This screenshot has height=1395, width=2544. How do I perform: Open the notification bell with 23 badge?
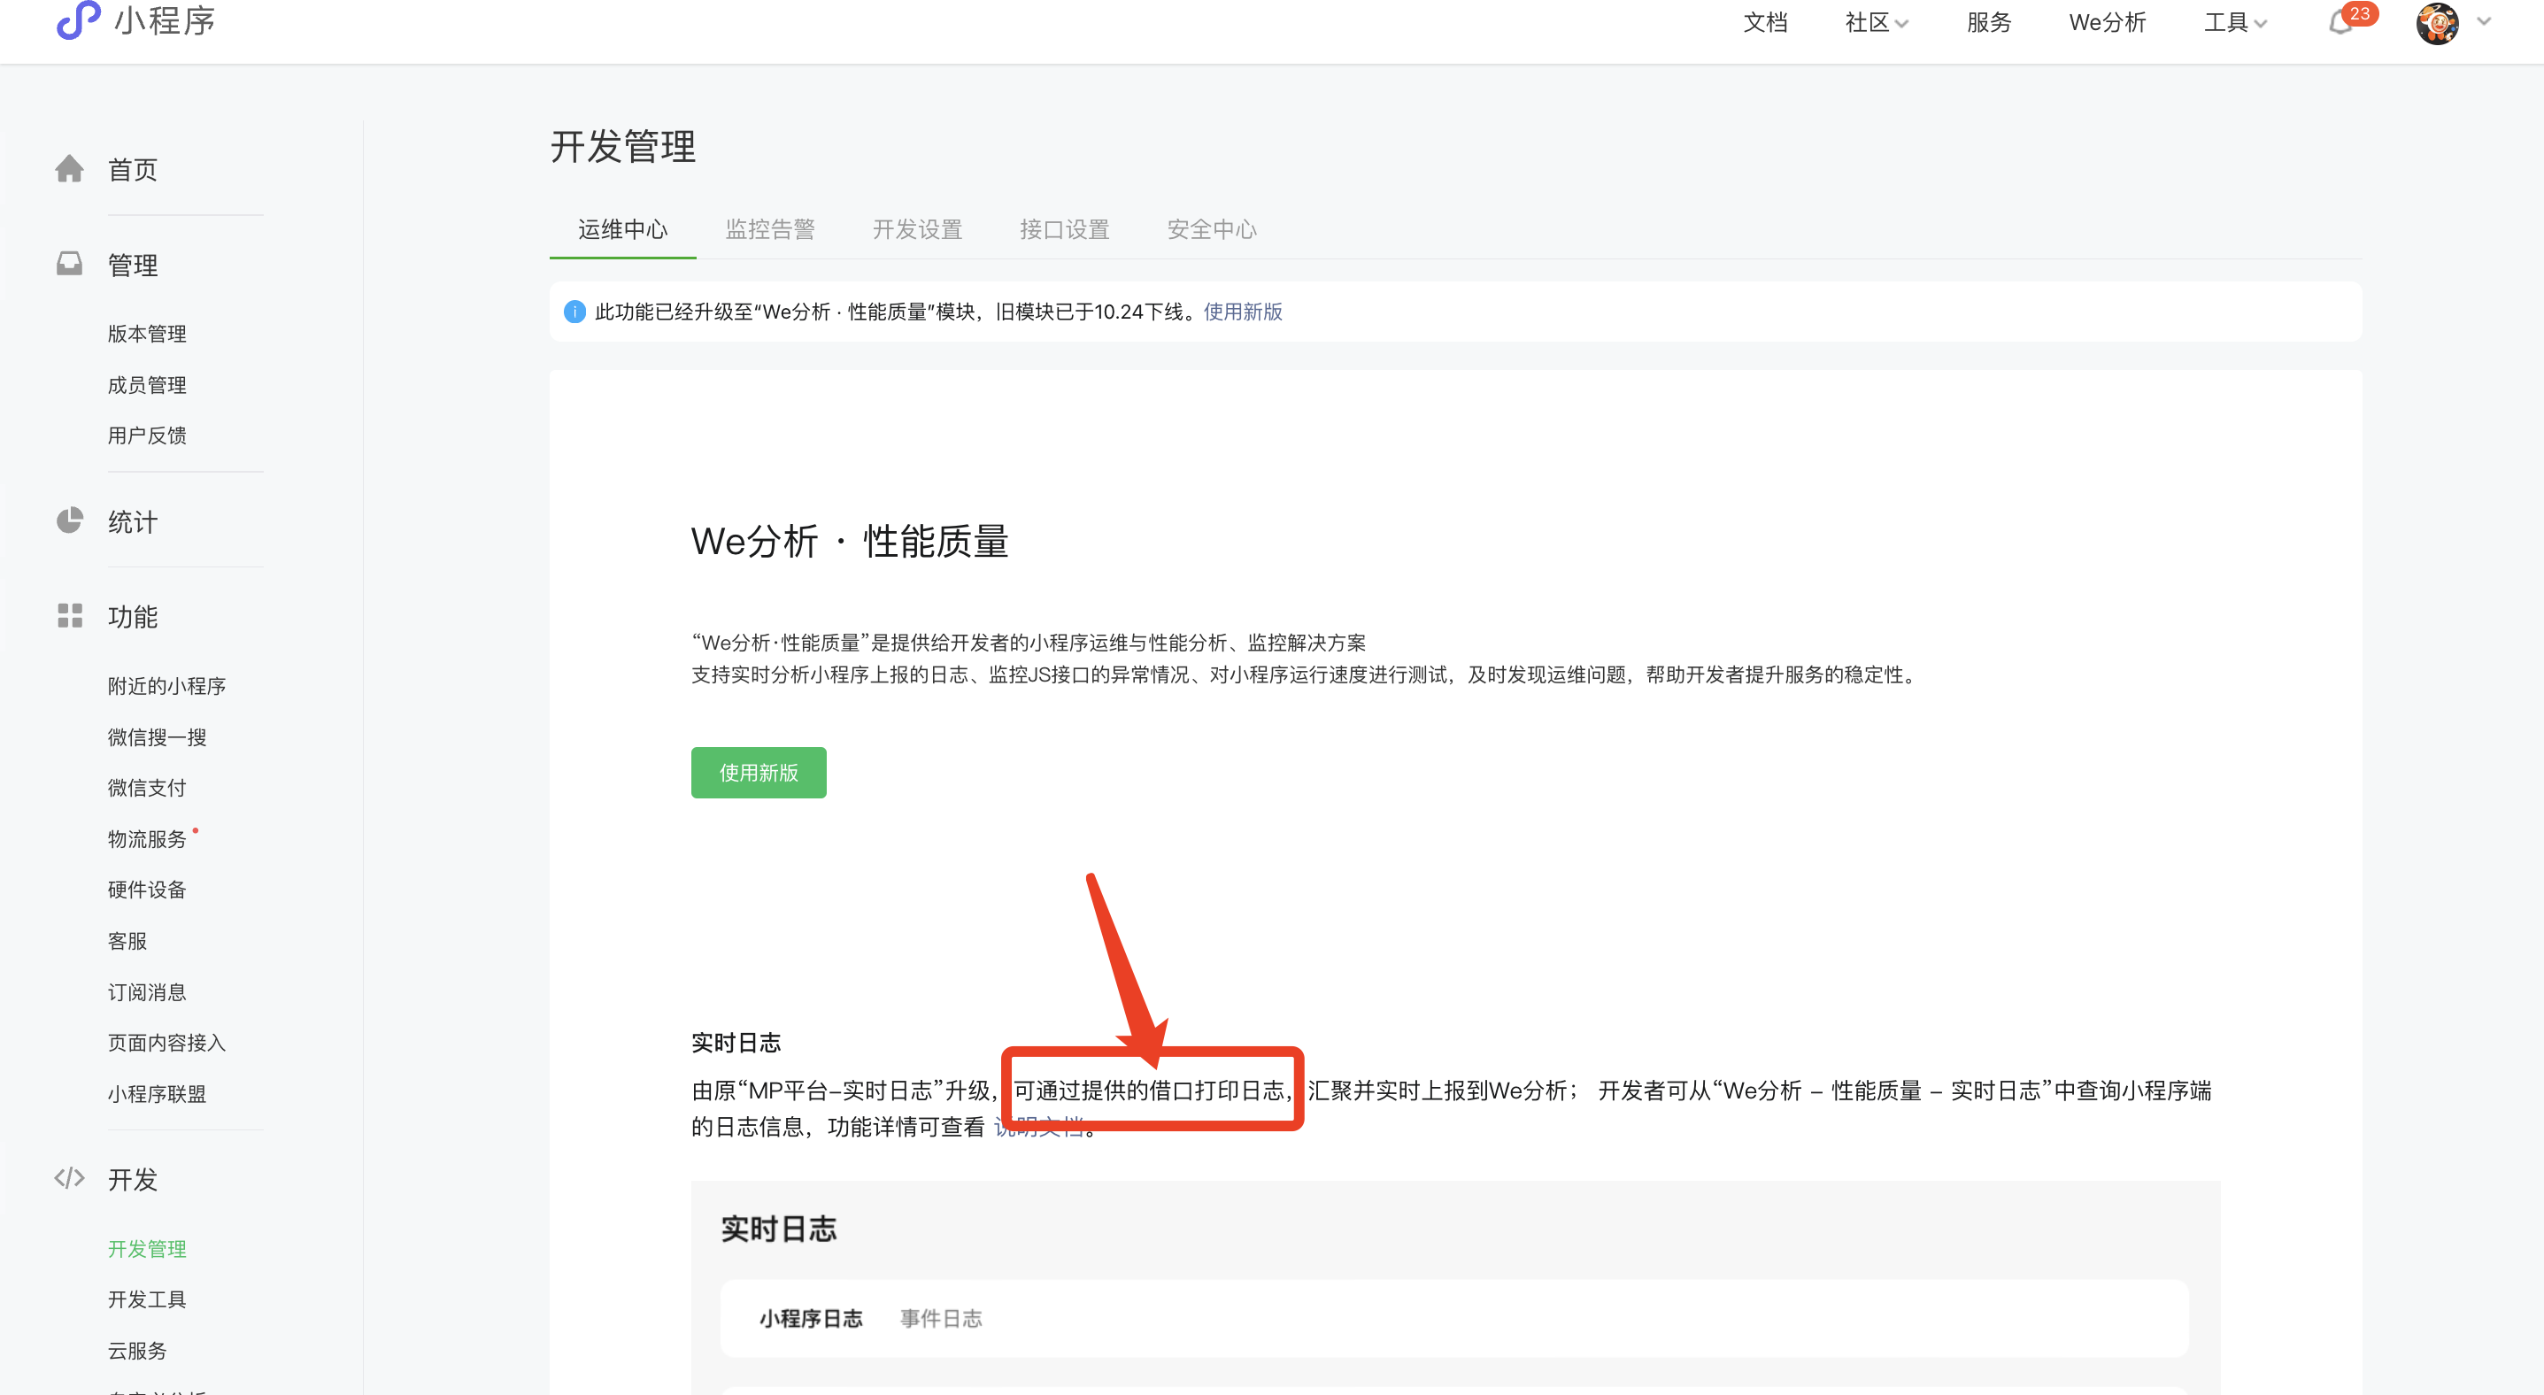tap(2340, 23)
